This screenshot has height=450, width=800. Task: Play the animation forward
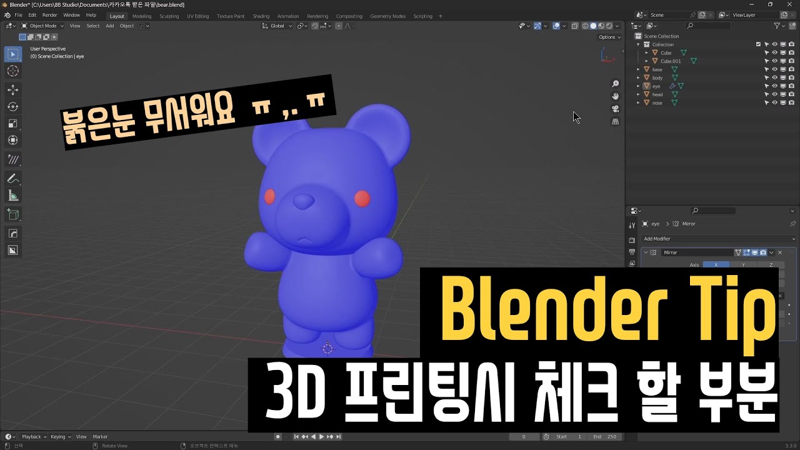(x=321, y=437)
